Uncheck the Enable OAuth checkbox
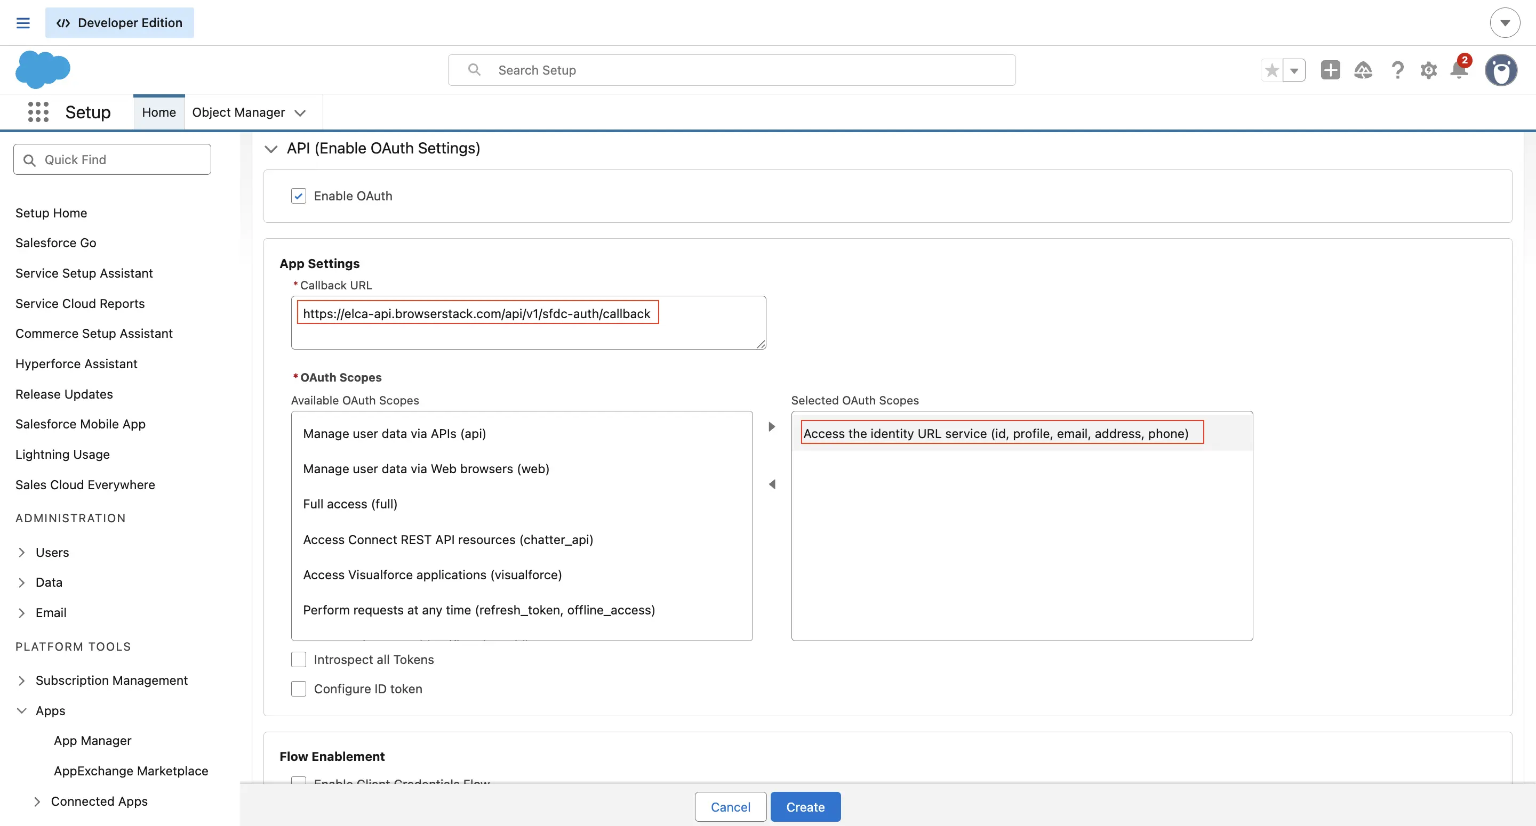 click(299, 196)
